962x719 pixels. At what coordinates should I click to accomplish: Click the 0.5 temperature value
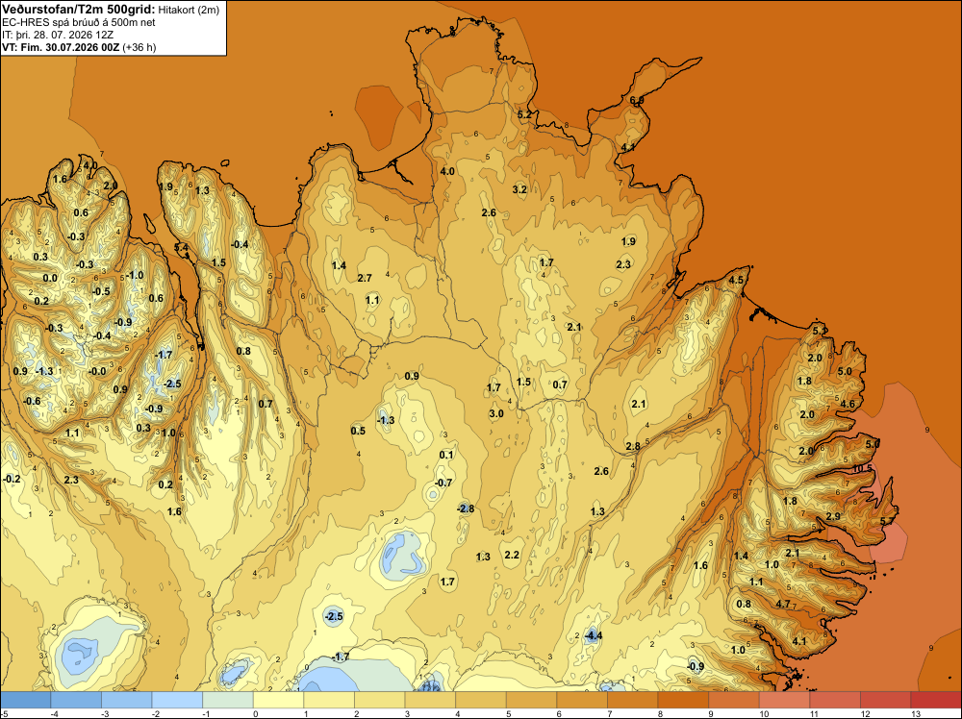(358, 431)
